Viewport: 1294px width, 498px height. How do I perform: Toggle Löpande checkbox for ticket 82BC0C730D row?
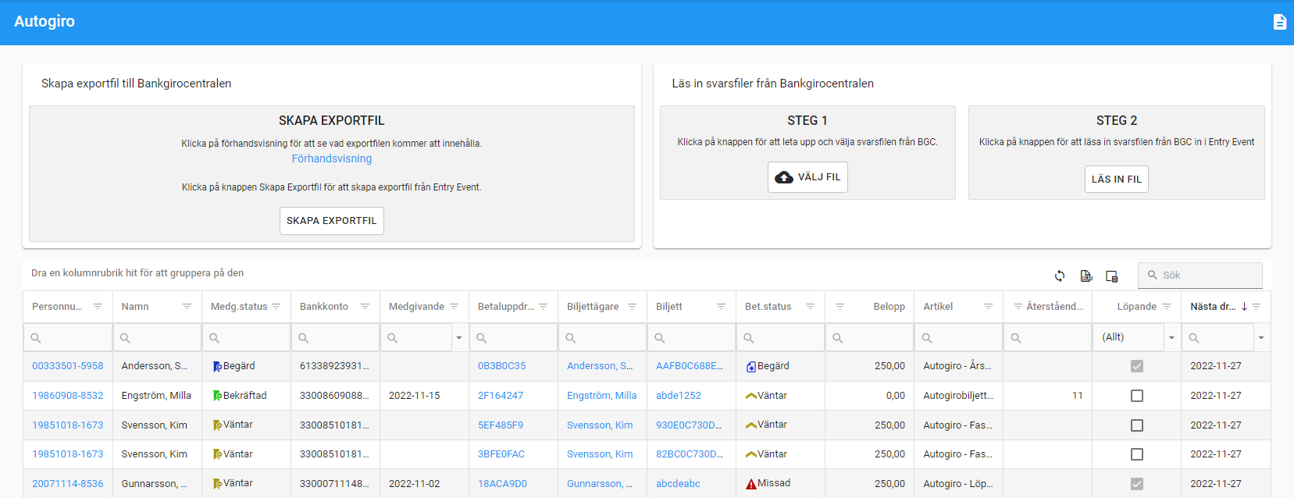pos(1136,454)
